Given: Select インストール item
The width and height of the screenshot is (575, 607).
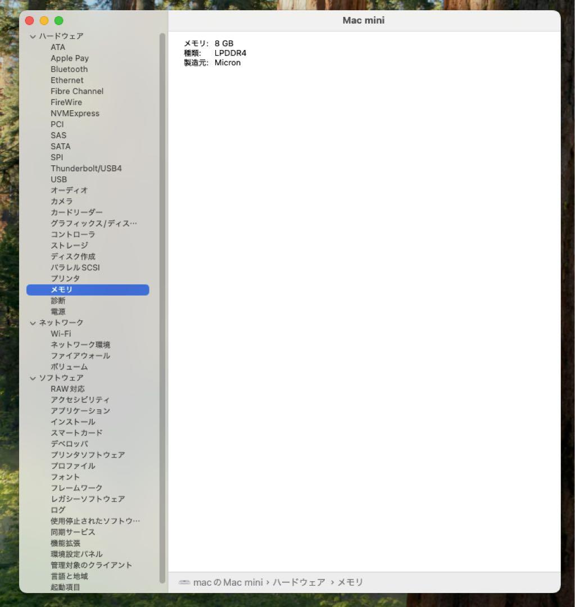Looking at the screenshot, I should [73, 422].
